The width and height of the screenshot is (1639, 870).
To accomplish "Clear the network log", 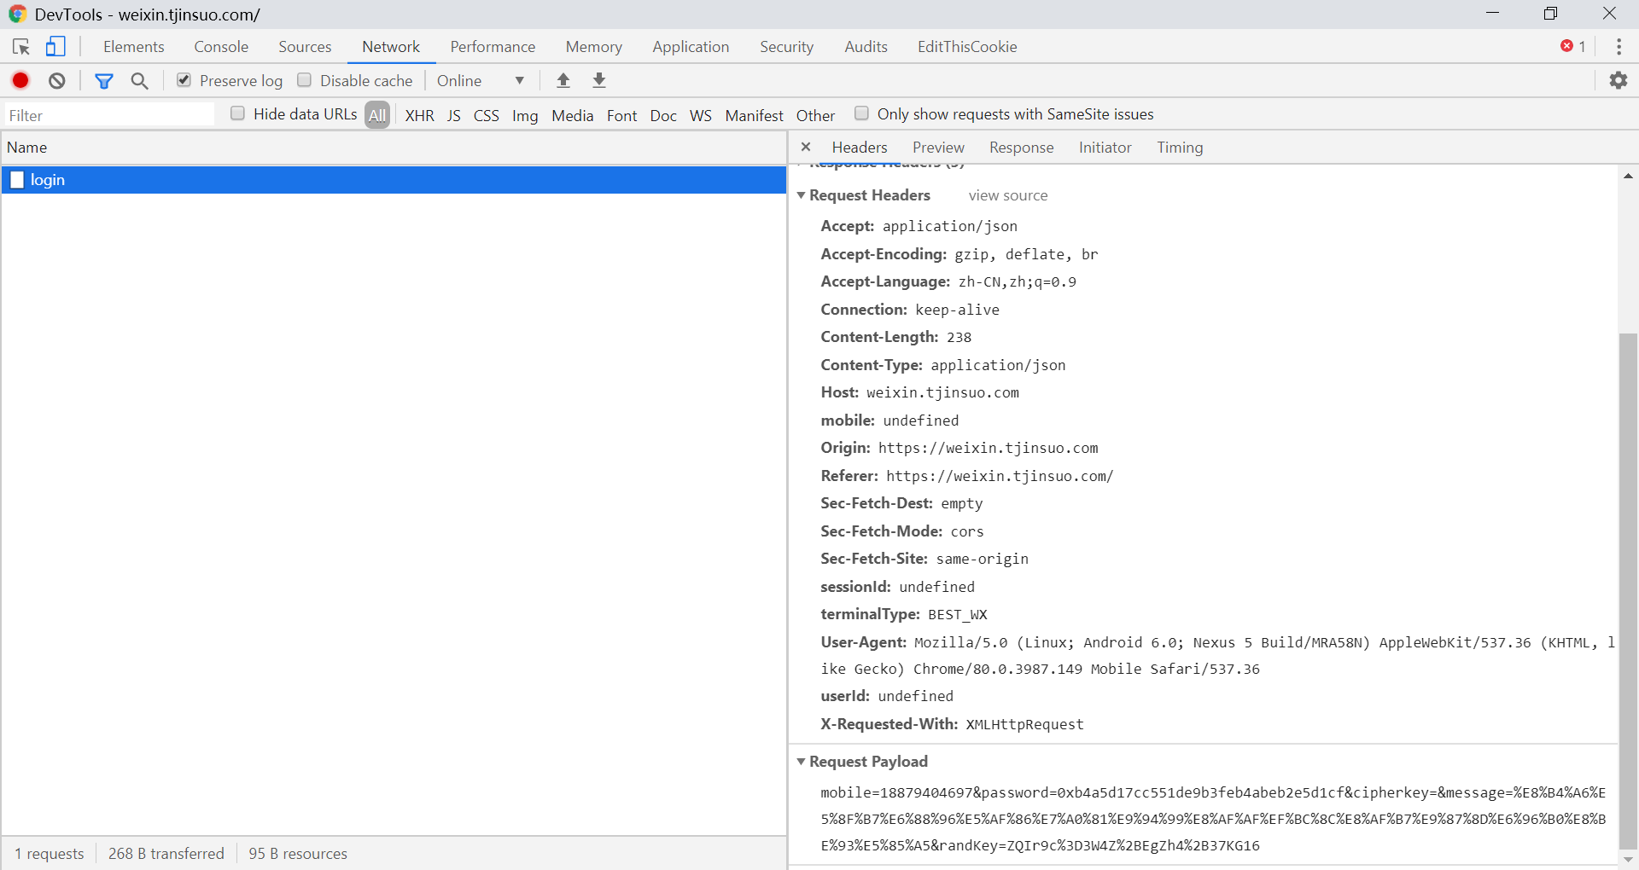I will point(57,80).
